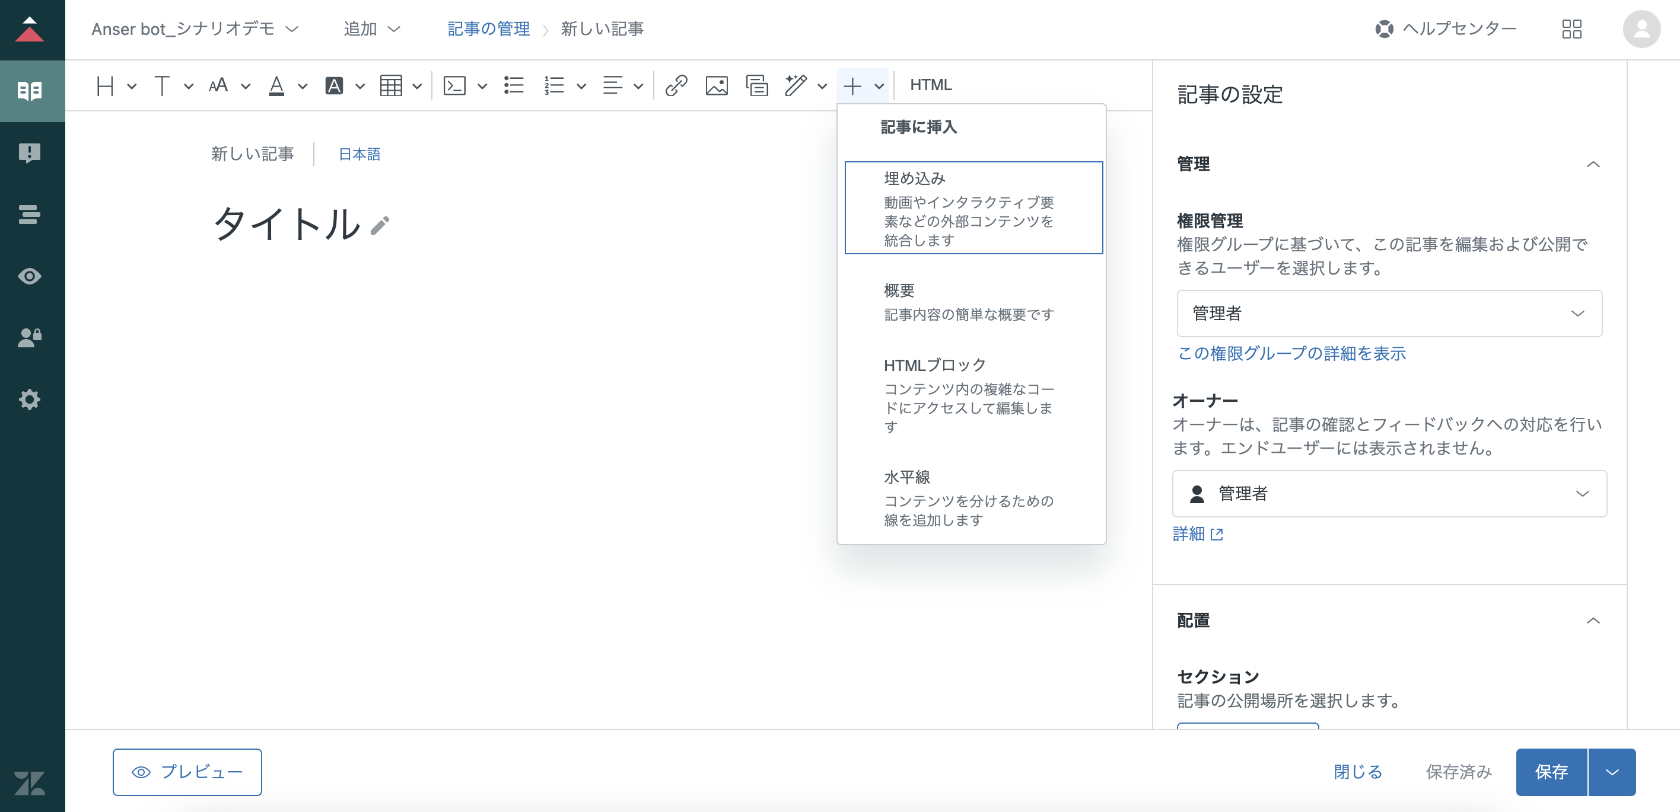1680x812 pixels.
Task: Click the text color A icon
Action: [276, 85]
